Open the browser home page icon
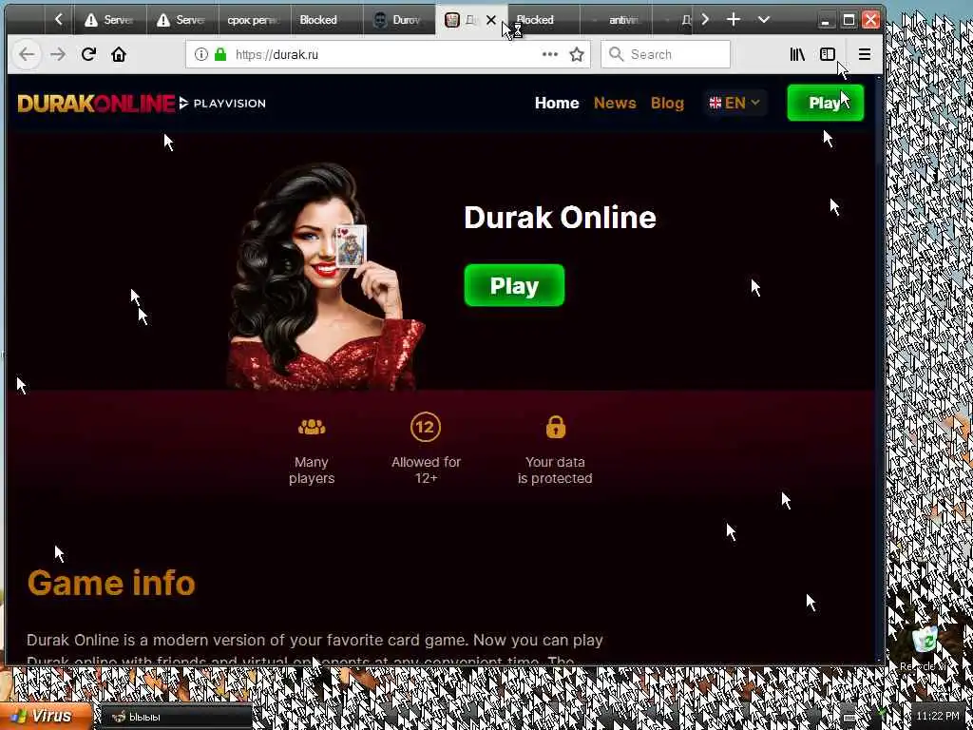Viewport: 973px width, 730px height. (x=119, y=54)
